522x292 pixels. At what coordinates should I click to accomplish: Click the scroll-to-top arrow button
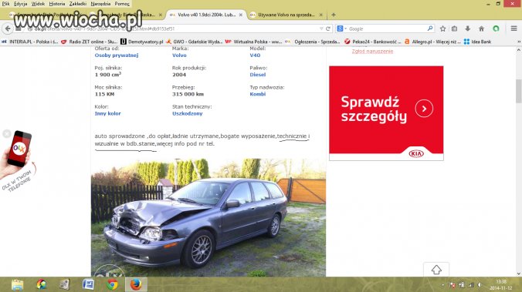tap(436, 270)
